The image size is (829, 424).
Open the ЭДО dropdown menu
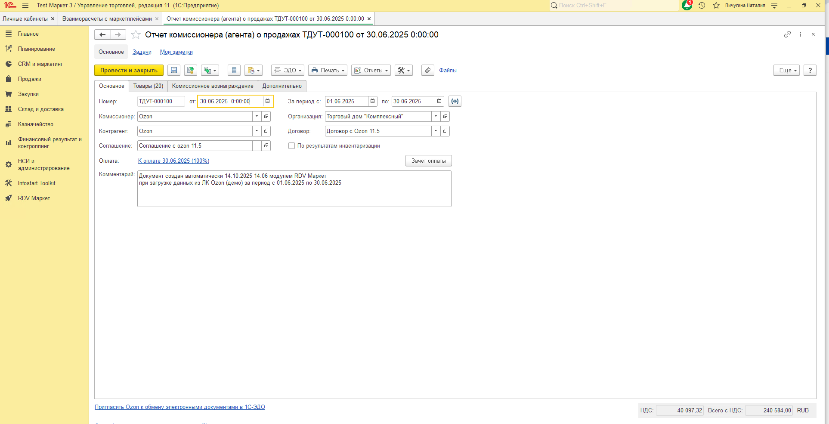coord(288,70)
